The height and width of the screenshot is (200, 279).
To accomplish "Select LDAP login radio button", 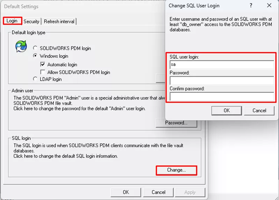I will pyautogui.click(x=35, y=79).
